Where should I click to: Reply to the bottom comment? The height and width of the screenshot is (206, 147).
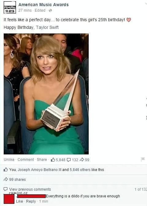(31, 201)
